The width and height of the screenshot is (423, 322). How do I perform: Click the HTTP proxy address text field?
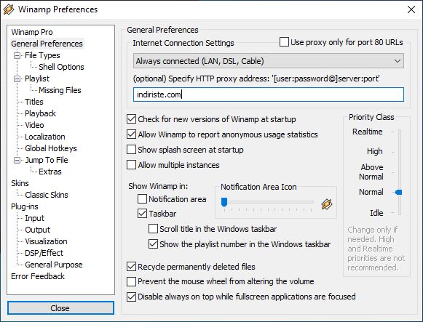pyautogui.click(x=269, y=94)
